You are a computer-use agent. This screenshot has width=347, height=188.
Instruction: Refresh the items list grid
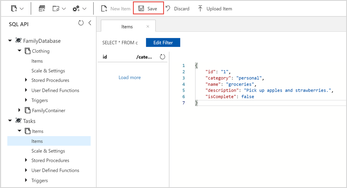(x=163, y=57)
